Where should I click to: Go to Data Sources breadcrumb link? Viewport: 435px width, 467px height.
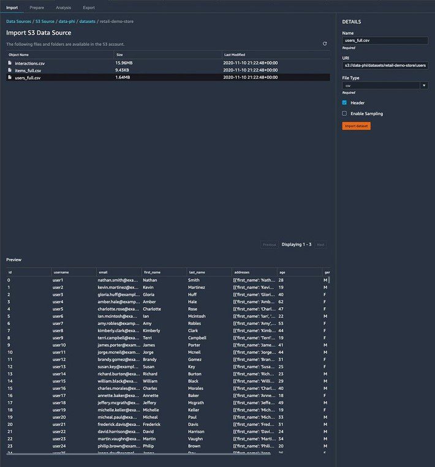point(18,21)
